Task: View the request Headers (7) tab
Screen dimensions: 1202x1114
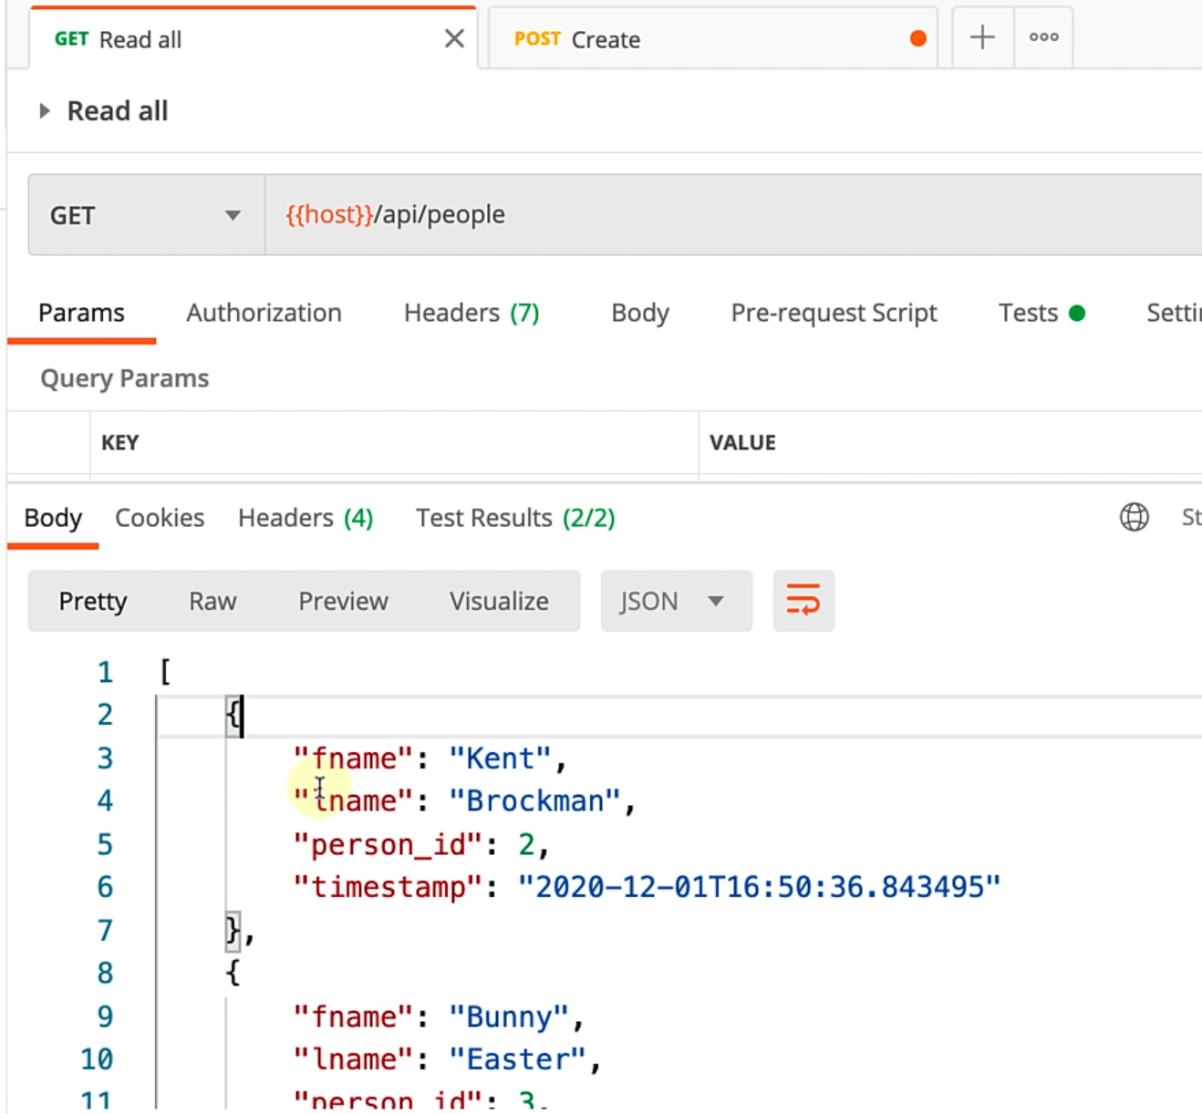Action: pyautogui.click(x=470, y=313)
